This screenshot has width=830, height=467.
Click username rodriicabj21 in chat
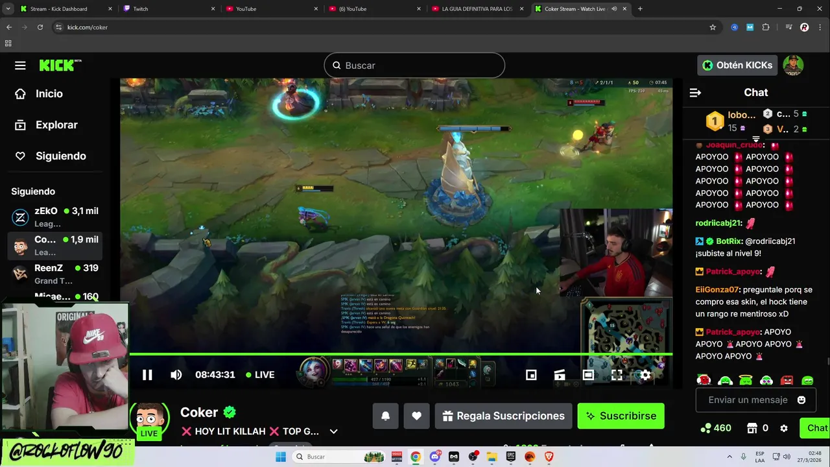coord(718,223)
